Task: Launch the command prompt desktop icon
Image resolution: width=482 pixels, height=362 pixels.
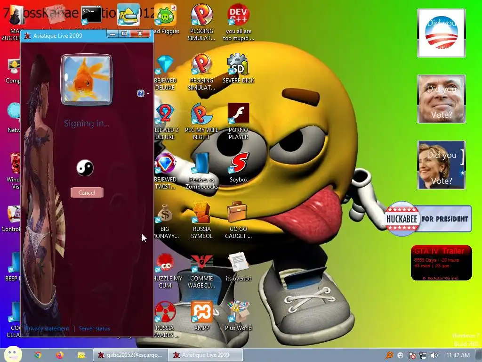Action: [92, 16]
